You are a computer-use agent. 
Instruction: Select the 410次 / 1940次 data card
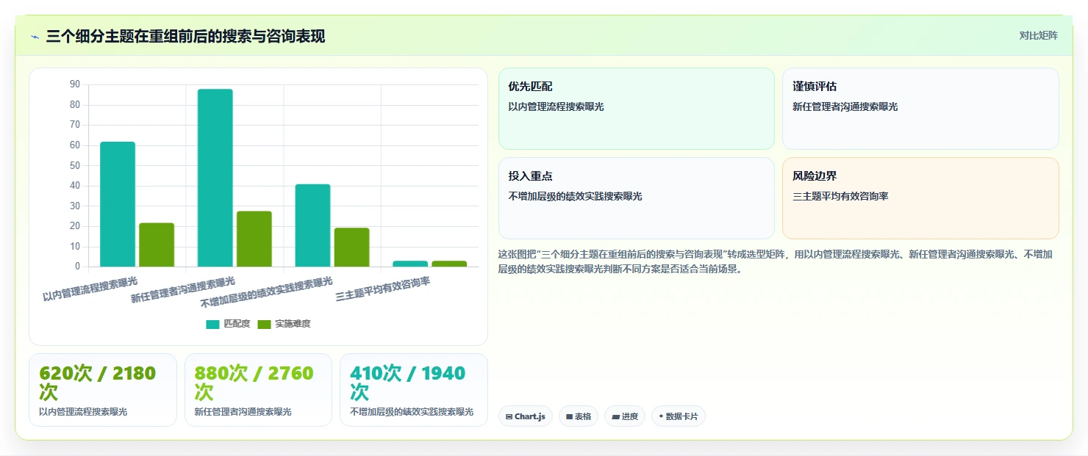tap(414, 390)
